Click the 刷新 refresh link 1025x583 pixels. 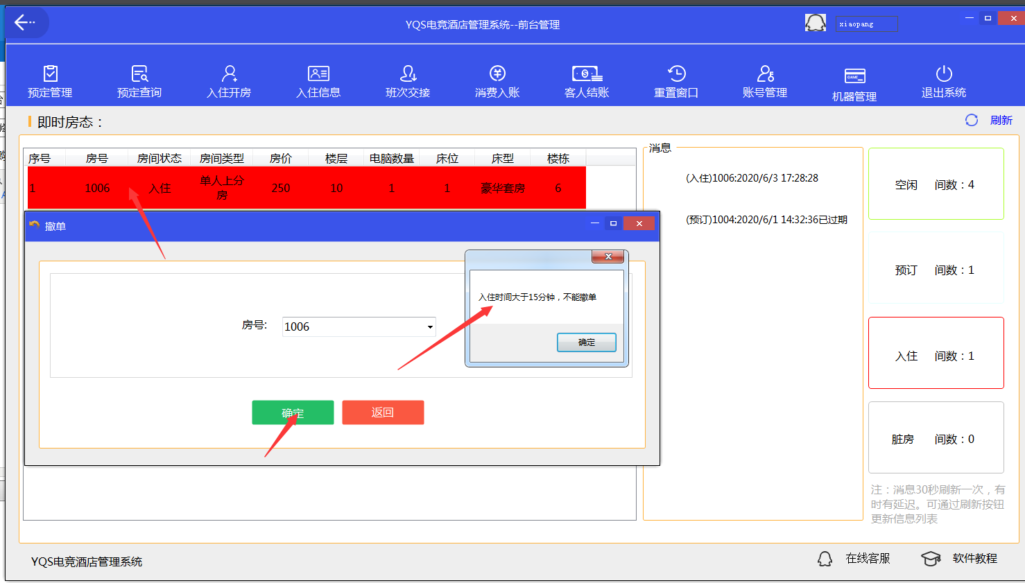click(x=1001, y=121)
